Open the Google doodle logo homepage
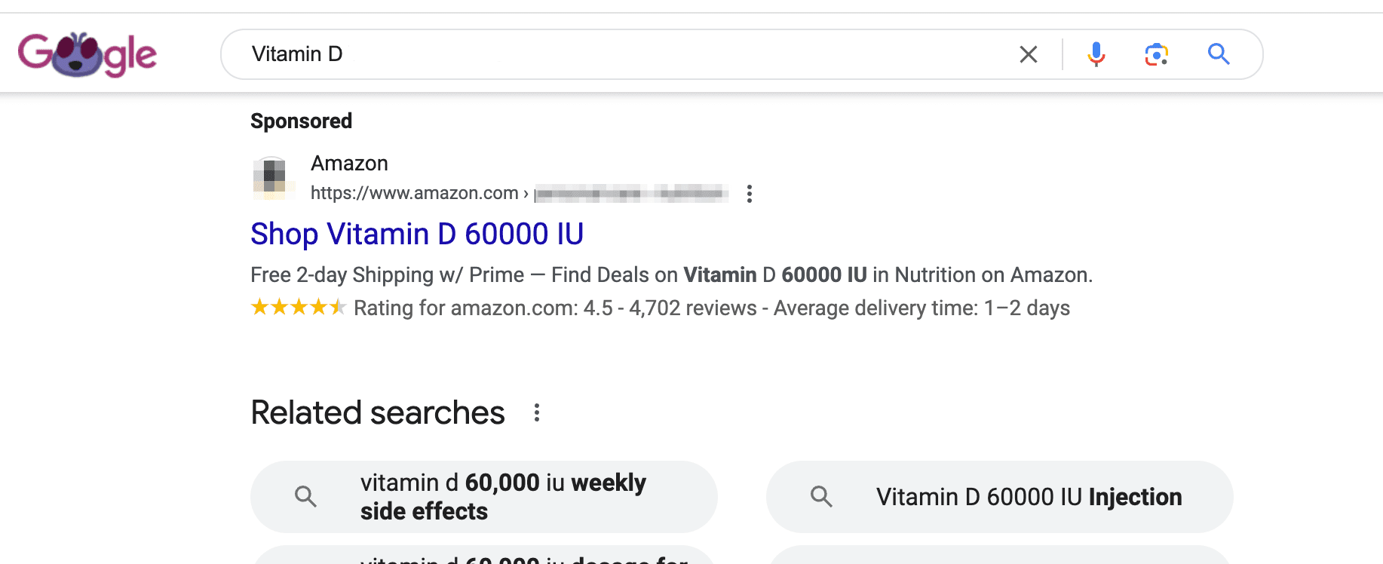Viewport: 1383px width, 564px height. pos(87,54)
